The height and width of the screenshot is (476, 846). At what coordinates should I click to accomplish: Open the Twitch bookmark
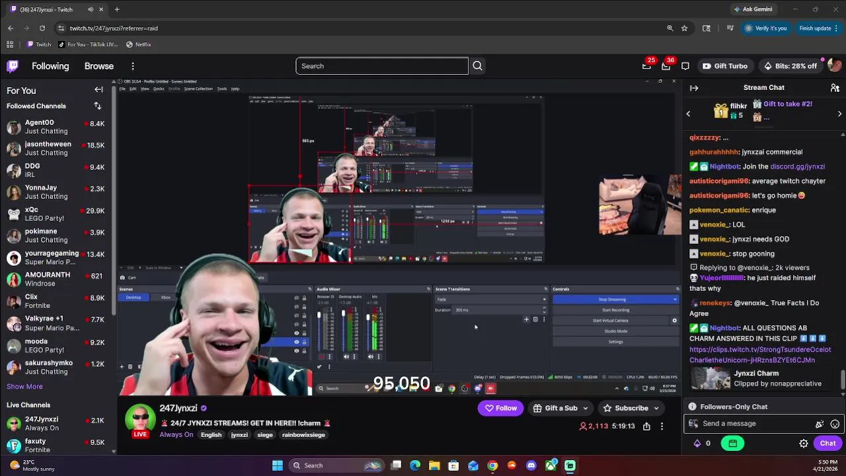tap(39, 44)
